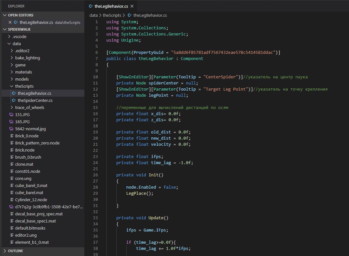Viewport: 349px width, 256px height.
Task: Click the icon beside d7r7q2g file
Action: (x=11, y=207)
